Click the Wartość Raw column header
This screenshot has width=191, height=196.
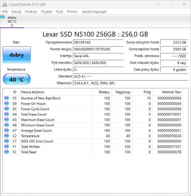(x=167, y=92)
